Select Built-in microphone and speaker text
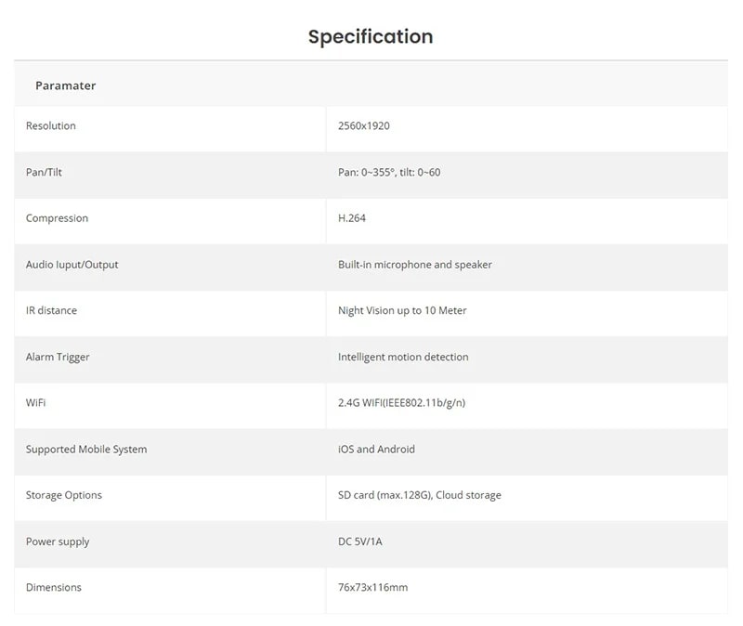 (x=415, y=265)
